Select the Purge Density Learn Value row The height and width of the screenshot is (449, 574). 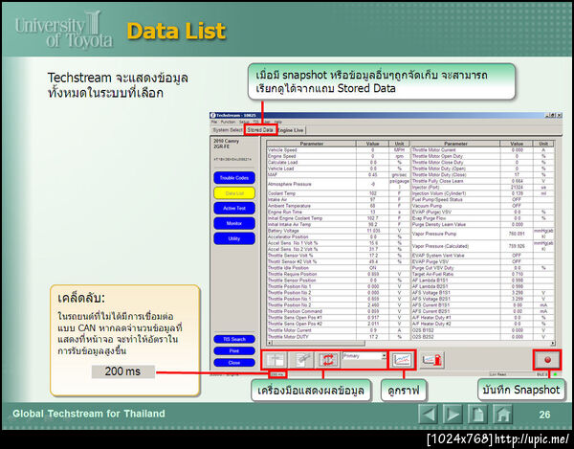click(482, 224)
